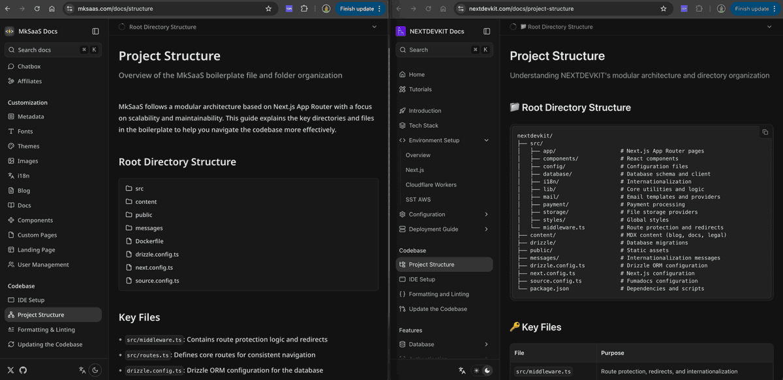The width and height of the screenshot is (783, 380).
Task: Switch NEXTDEVKIT theme to light sun icon
Action: pos(477,370)
